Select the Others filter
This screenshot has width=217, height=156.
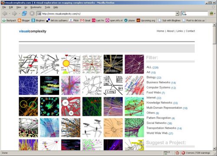click(x=153, y=113)
